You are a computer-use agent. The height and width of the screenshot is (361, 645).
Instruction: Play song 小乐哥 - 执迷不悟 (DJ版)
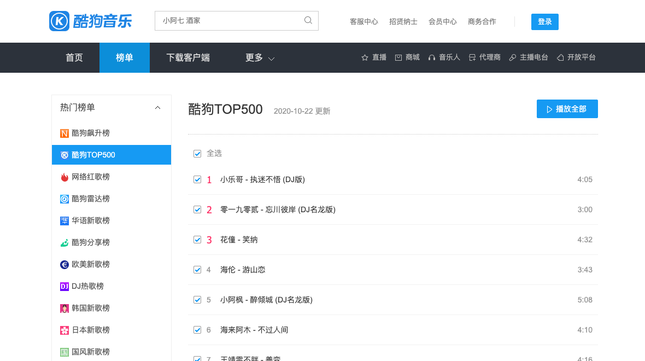coord(262,179)
